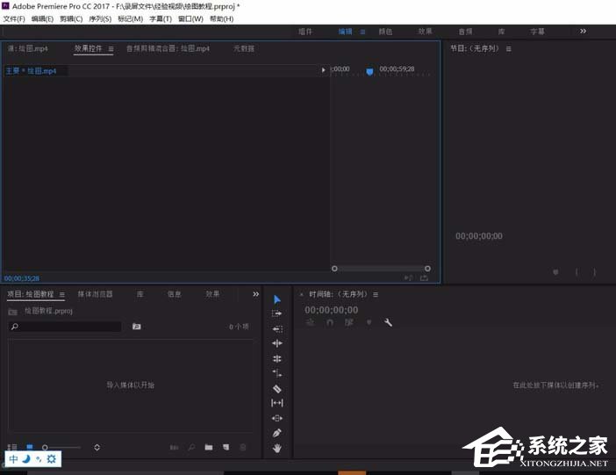Click the blue playhead in effect controls
The image size is (616, 475).
(x=369, y=72)
